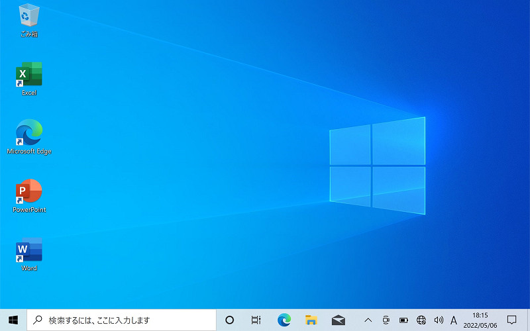Expand hidden system tray icons

(368, 320)
